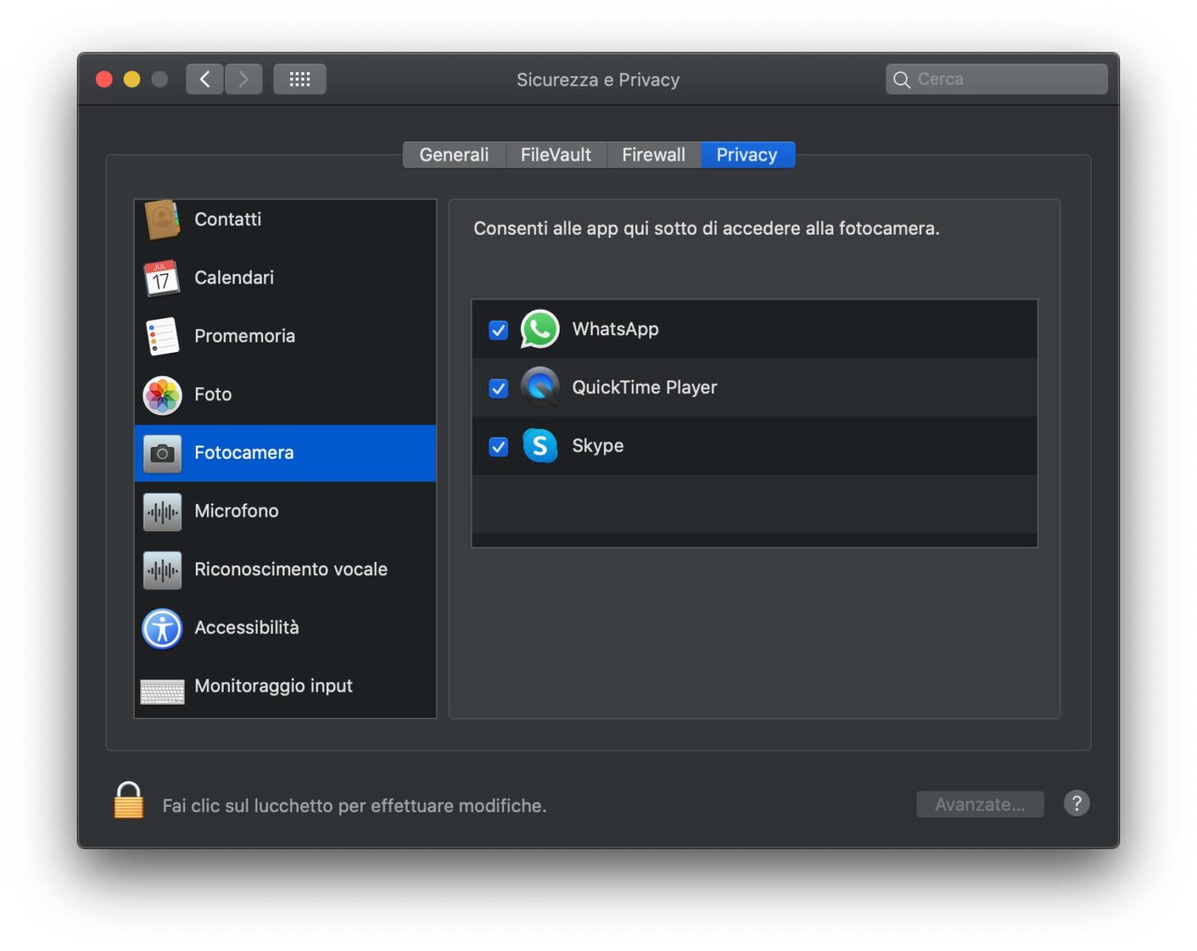Screen dimensions: 1197x951
Task: Select the Contatti sidebar icon
Action: point(162,220)
